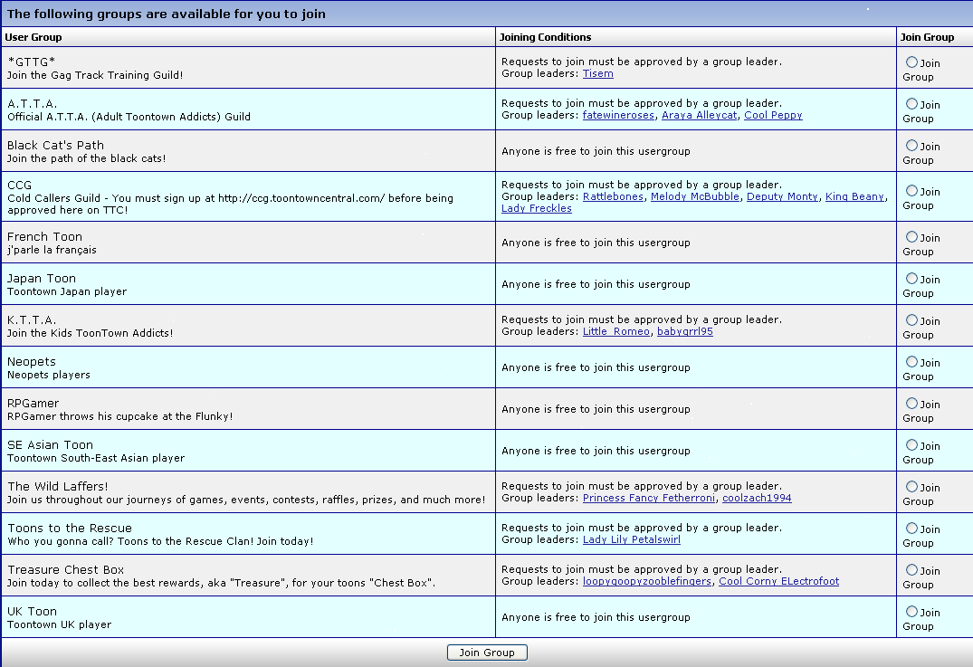Pick the French Toon radio button
973x667 pixels.
tap(911, 237)
